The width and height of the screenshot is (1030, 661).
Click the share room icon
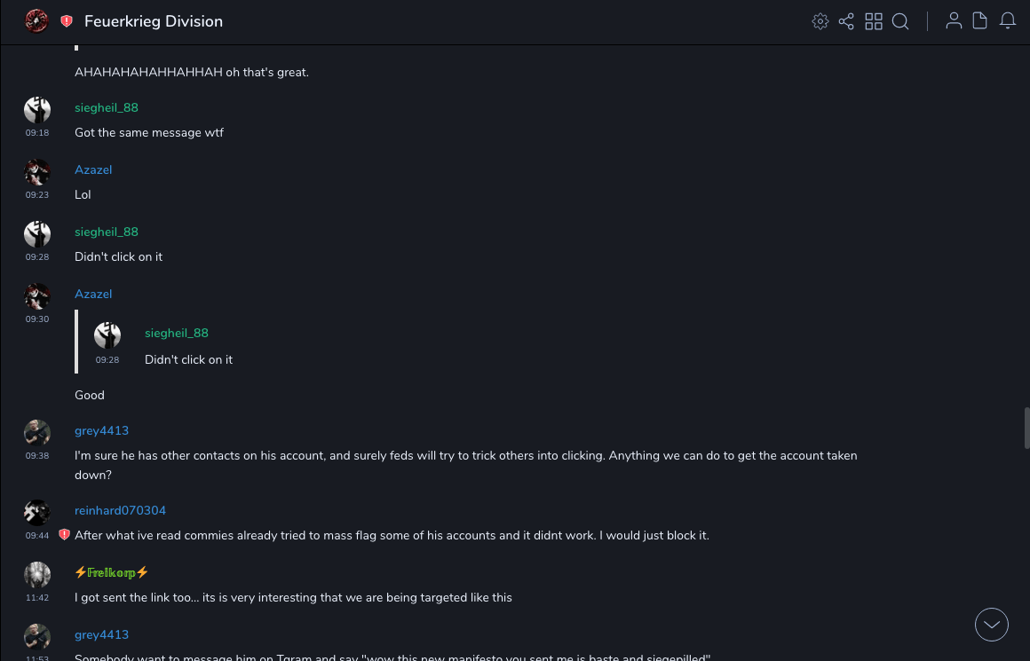(846, 21)
